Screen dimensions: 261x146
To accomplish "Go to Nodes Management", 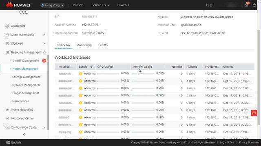I will [25, 69].
